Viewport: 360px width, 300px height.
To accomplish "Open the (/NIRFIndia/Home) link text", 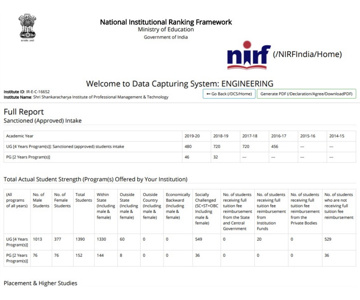I will point(307,54).
